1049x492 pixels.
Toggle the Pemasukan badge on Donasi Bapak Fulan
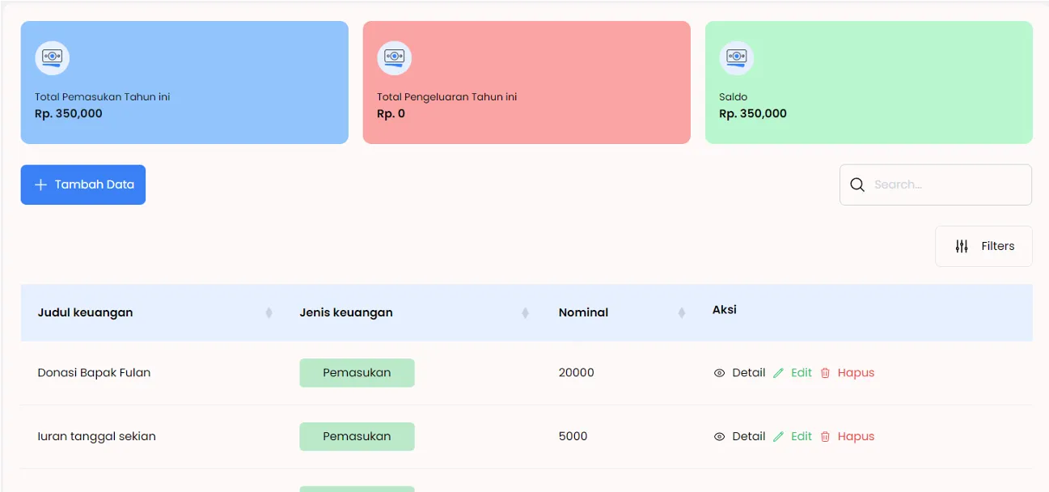[x=357, y=372]
